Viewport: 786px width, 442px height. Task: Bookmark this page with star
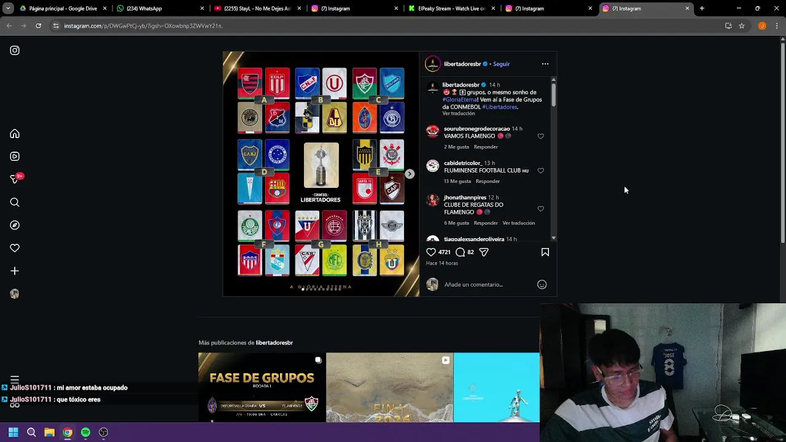pyautogui.click(x=742, y=26)
